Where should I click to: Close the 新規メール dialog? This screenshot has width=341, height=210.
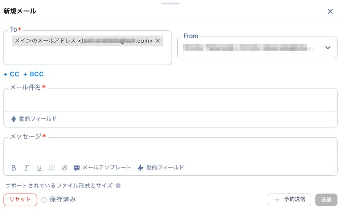pos(330,11)
